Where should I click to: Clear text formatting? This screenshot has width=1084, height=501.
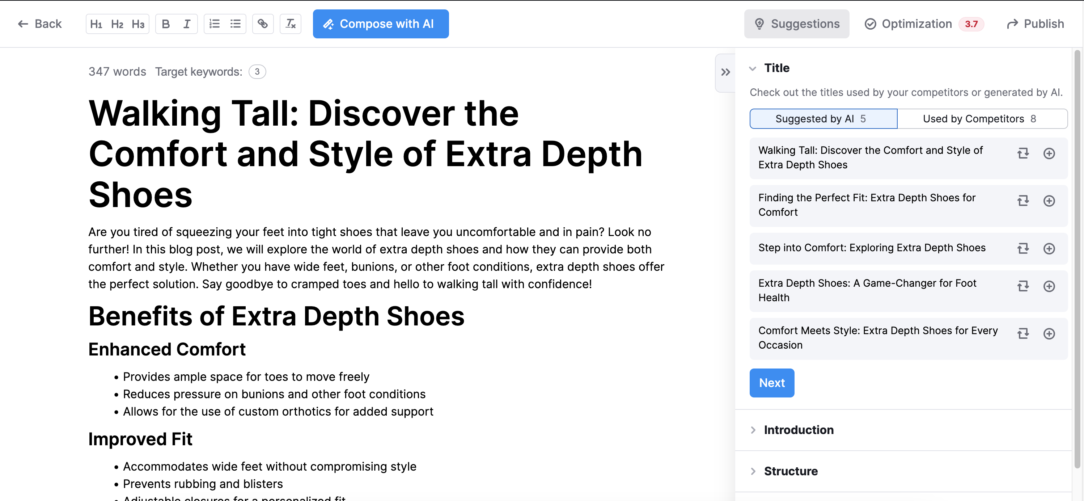(x=291, y=24)
